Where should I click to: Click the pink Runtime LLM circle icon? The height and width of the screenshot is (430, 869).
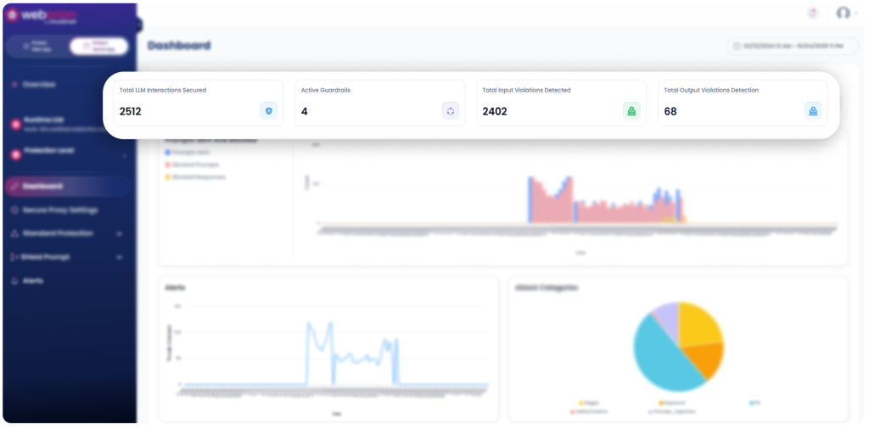pyautogui.click(x=15, y=125)
